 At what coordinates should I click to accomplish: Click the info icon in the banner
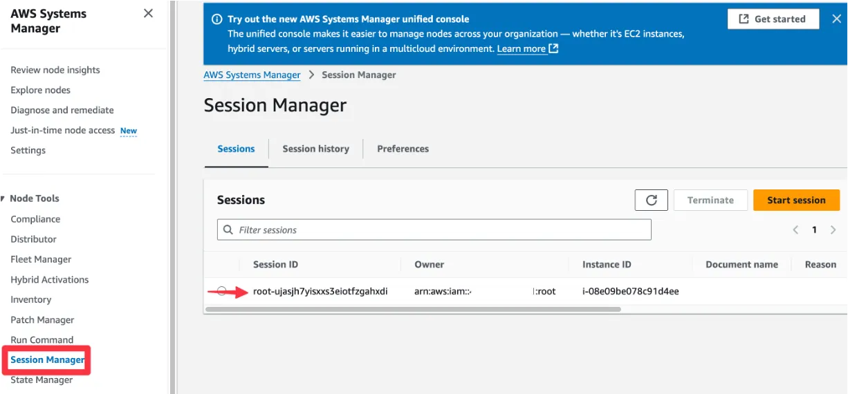(216, 19)
